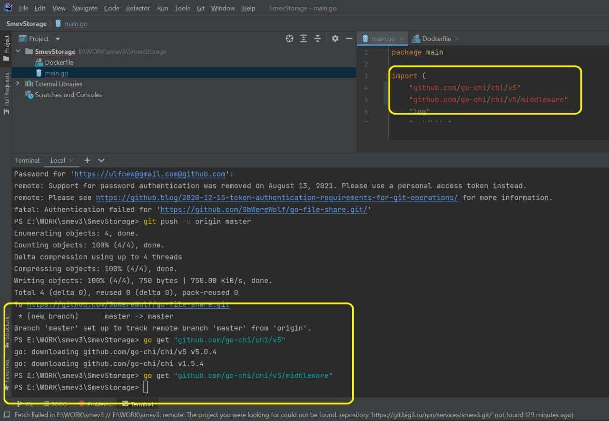Click the External Libraries bar-chart icon
The image size is (609, 421).
pyautogui.click(x=29, y=84)
